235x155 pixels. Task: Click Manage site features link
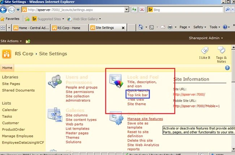coord(145,119)
